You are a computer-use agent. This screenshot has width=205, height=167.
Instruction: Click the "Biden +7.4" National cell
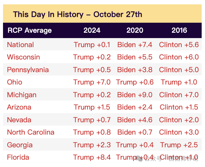click(x=135, y=45)
